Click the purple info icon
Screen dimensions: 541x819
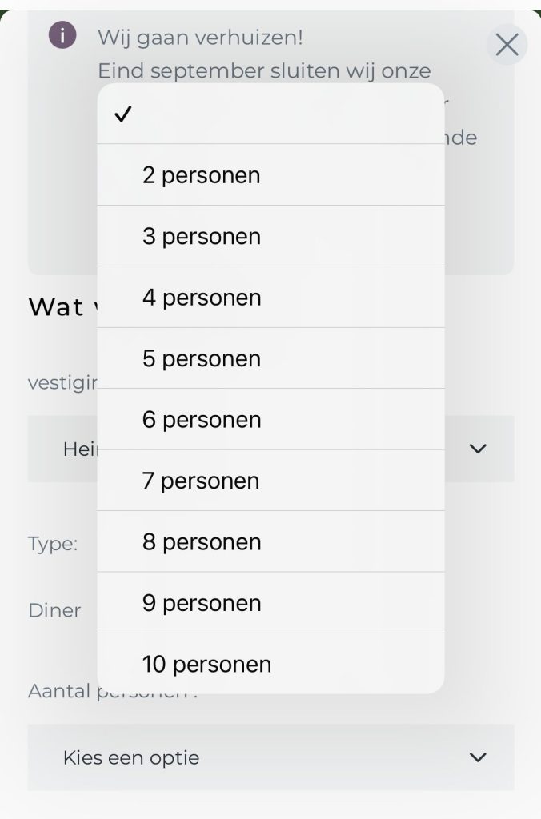[62, 35]
